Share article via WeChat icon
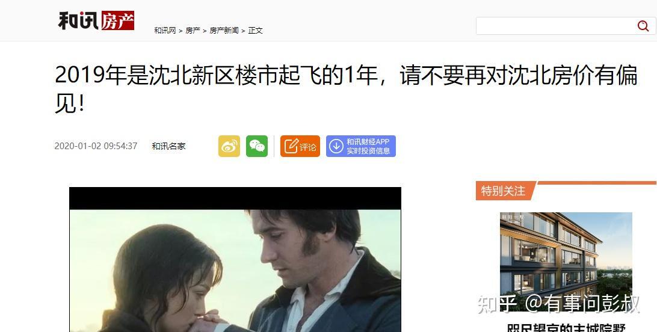The height and width of the screenshot is (332, 657). (257, 146)
